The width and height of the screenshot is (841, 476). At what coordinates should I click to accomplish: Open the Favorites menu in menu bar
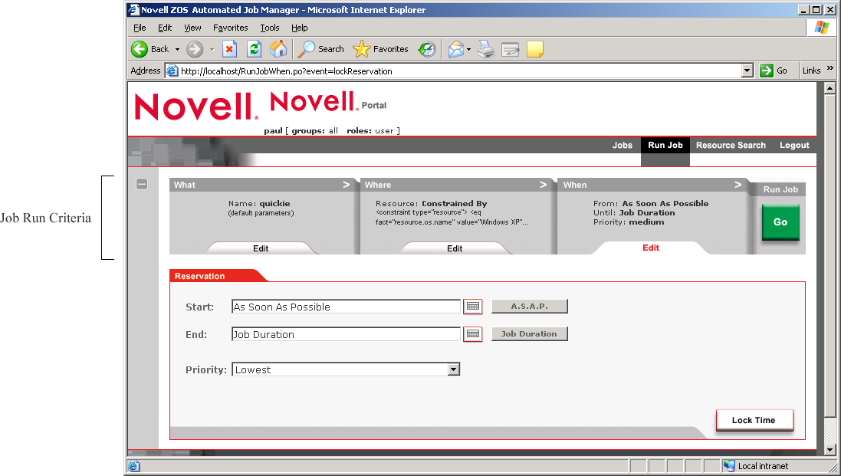(x=230, y=28)
